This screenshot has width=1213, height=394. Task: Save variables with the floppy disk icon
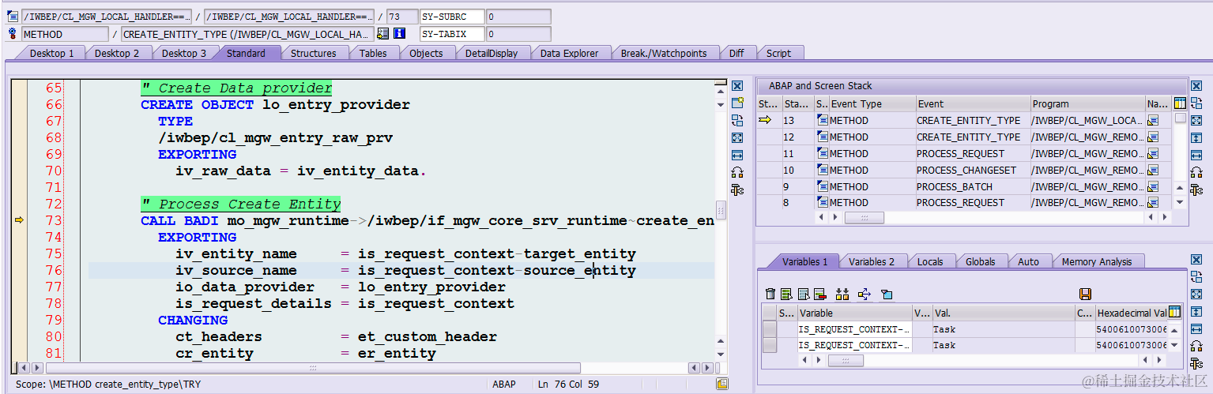click(x=1085, y=294)
